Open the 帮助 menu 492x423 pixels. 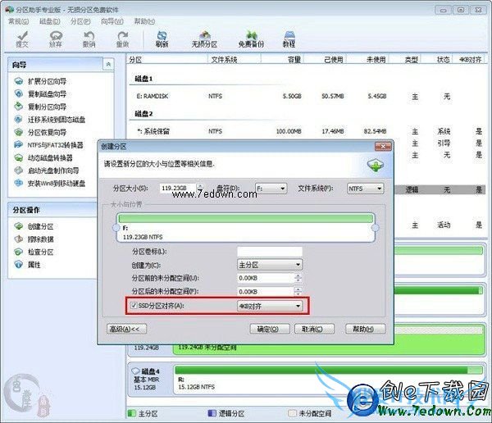144,21
